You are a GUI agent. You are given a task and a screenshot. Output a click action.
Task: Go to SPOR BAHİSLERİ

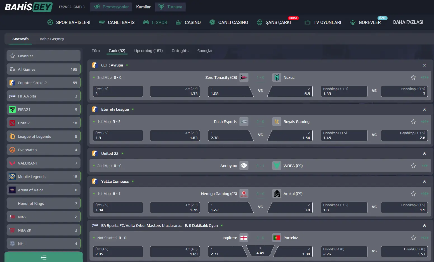tap(69, 22)
